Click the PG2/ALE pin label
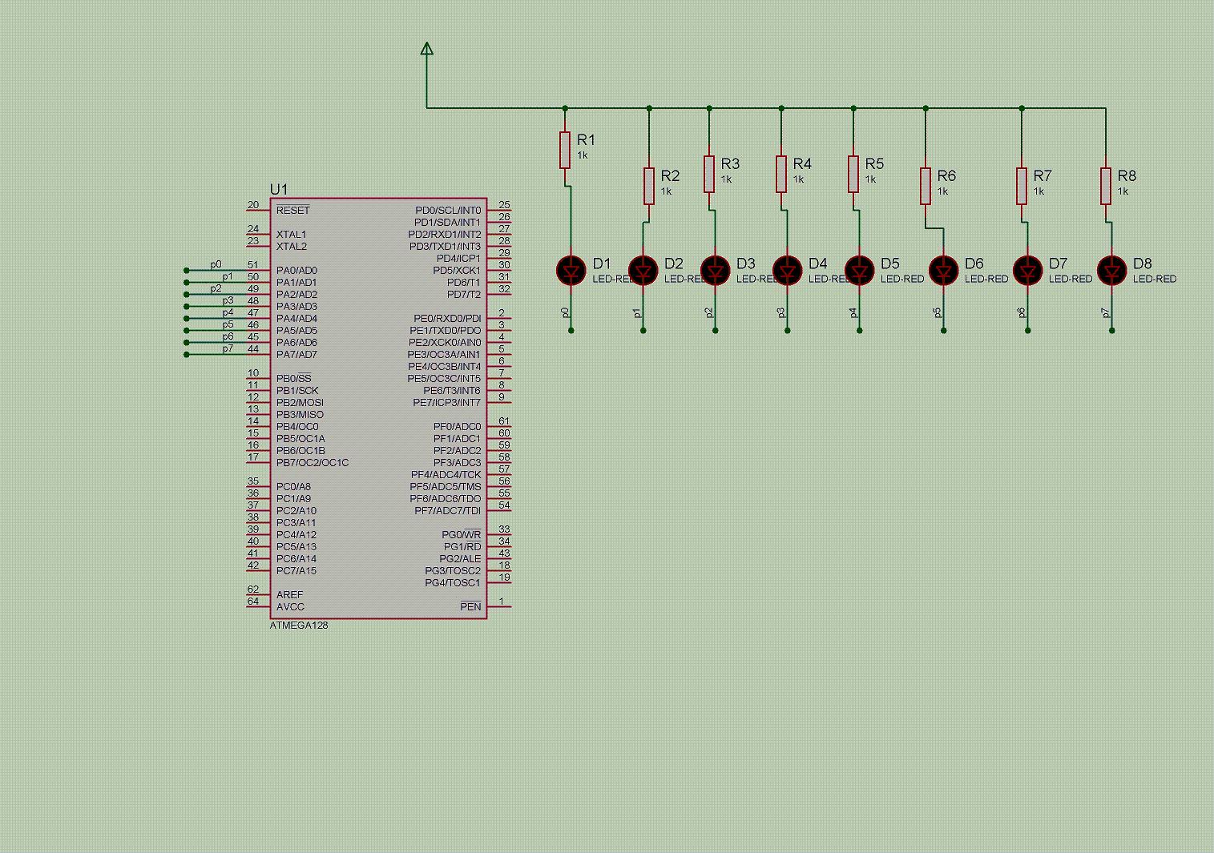Viewport: 1214px width, 853px height. tap(460, 559)
